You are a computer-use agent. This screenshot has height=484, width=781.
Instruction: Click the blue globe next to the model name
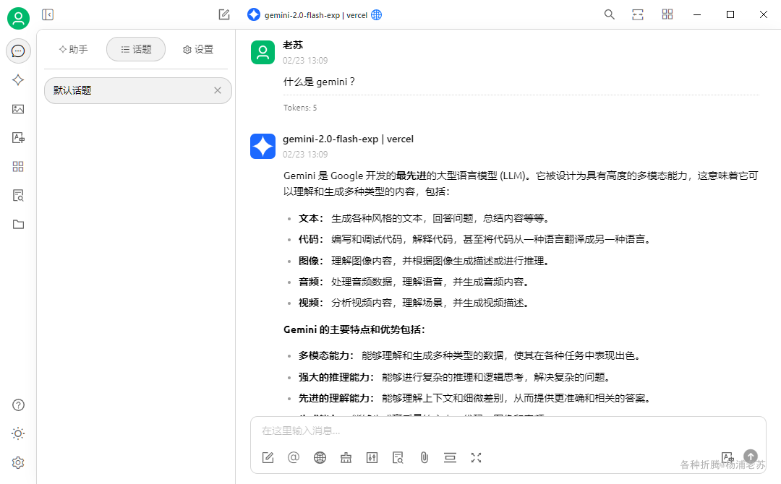point(377,15)
